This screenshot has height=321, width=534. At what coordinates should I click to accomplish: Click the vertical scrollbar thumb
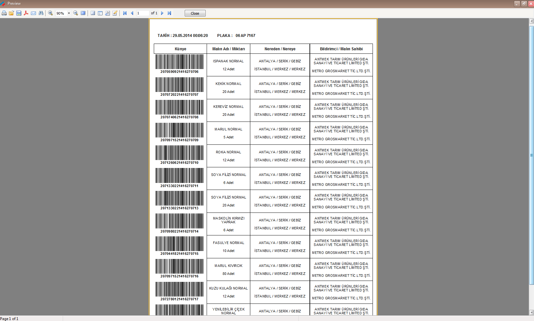(531, 155)
